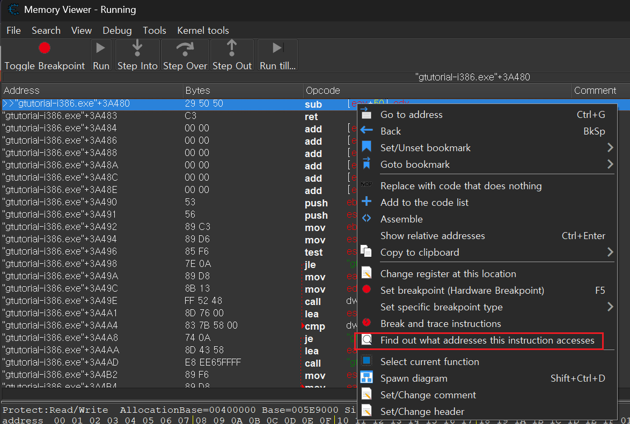The image size is (630, 424).
Task: Choose Add to the code list
Action: pos(424,203)
